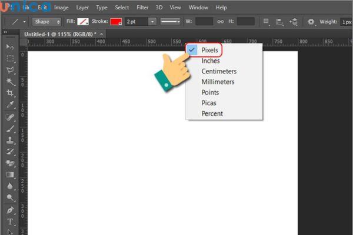
Task: Choose Inches from the ruler units menu
Action: click(211, 61)
